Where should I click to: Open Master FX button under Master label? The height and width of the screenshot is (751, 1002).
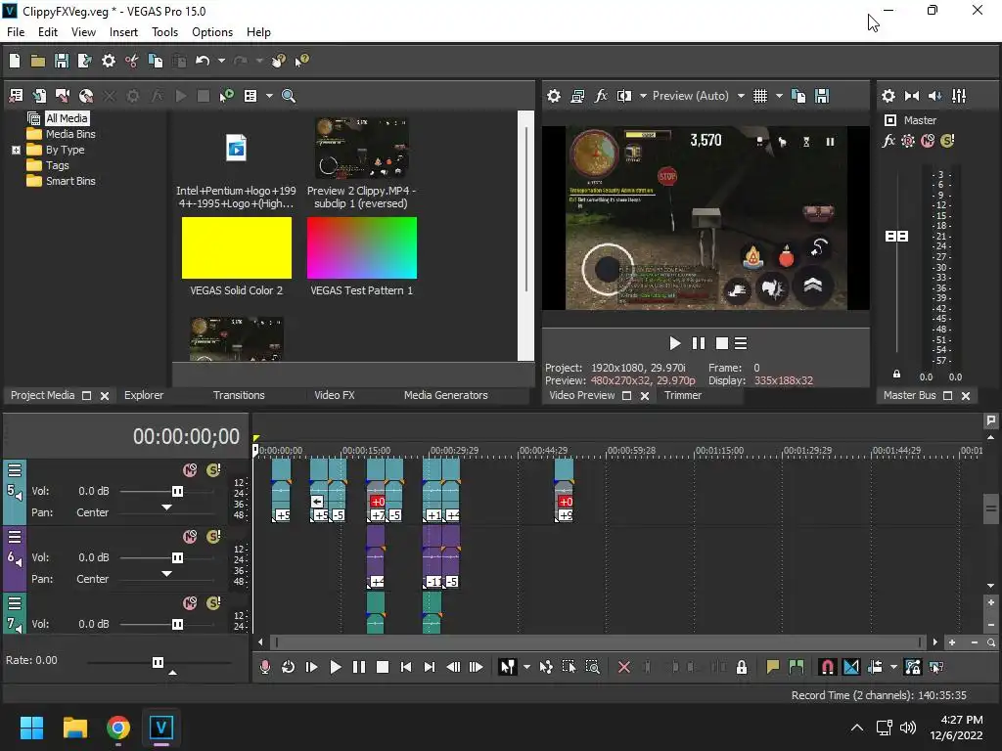pos(888,141)
